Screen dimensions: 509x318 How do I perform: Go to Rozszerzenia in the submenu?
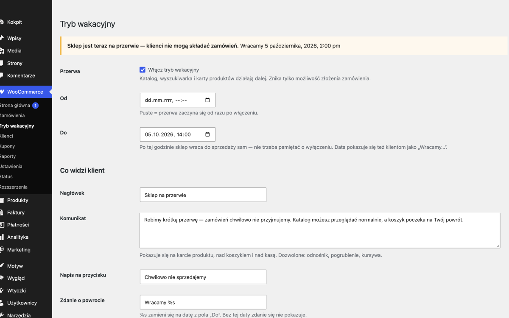[14, 187]
